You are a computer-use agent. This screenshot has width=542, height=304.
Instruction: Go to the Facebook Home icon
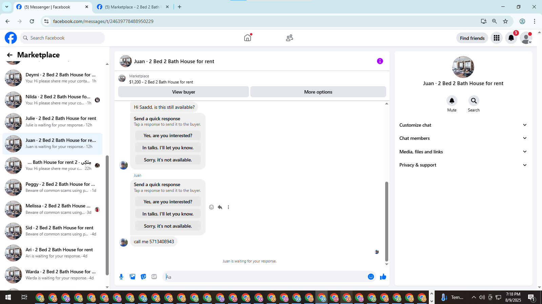[x=248, y=38]
